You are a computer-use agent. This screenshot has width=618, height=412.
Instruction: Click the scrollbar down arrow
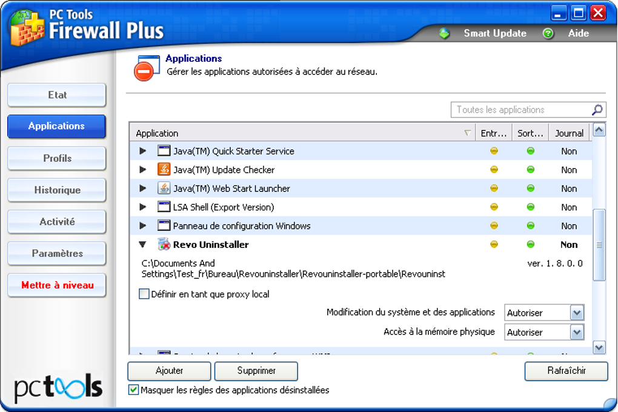tap(599, 347)
